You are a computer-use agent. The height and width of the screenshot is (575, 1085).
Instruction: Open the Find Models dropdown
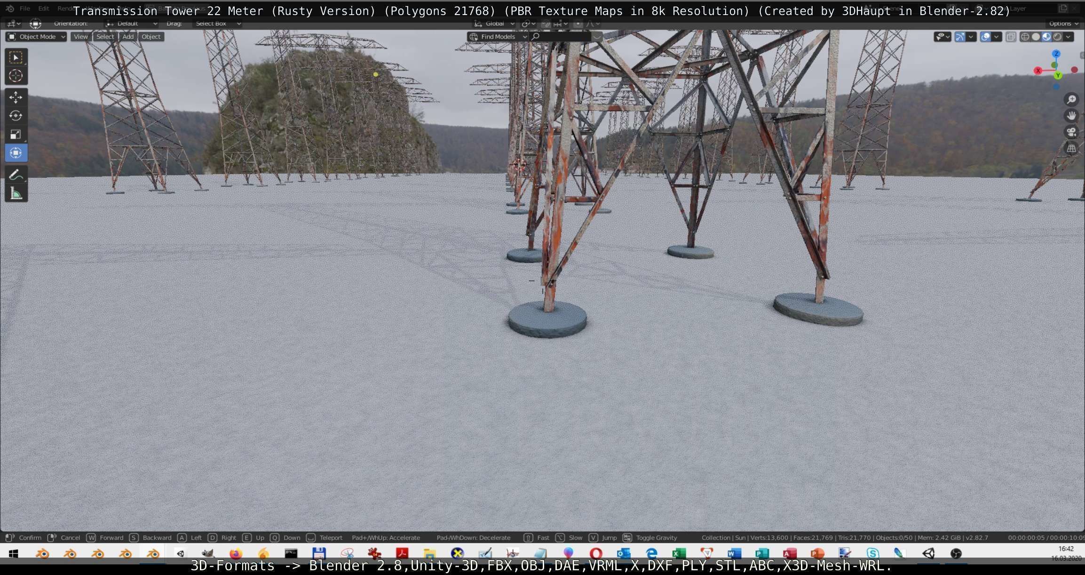[x=498, y=37]
